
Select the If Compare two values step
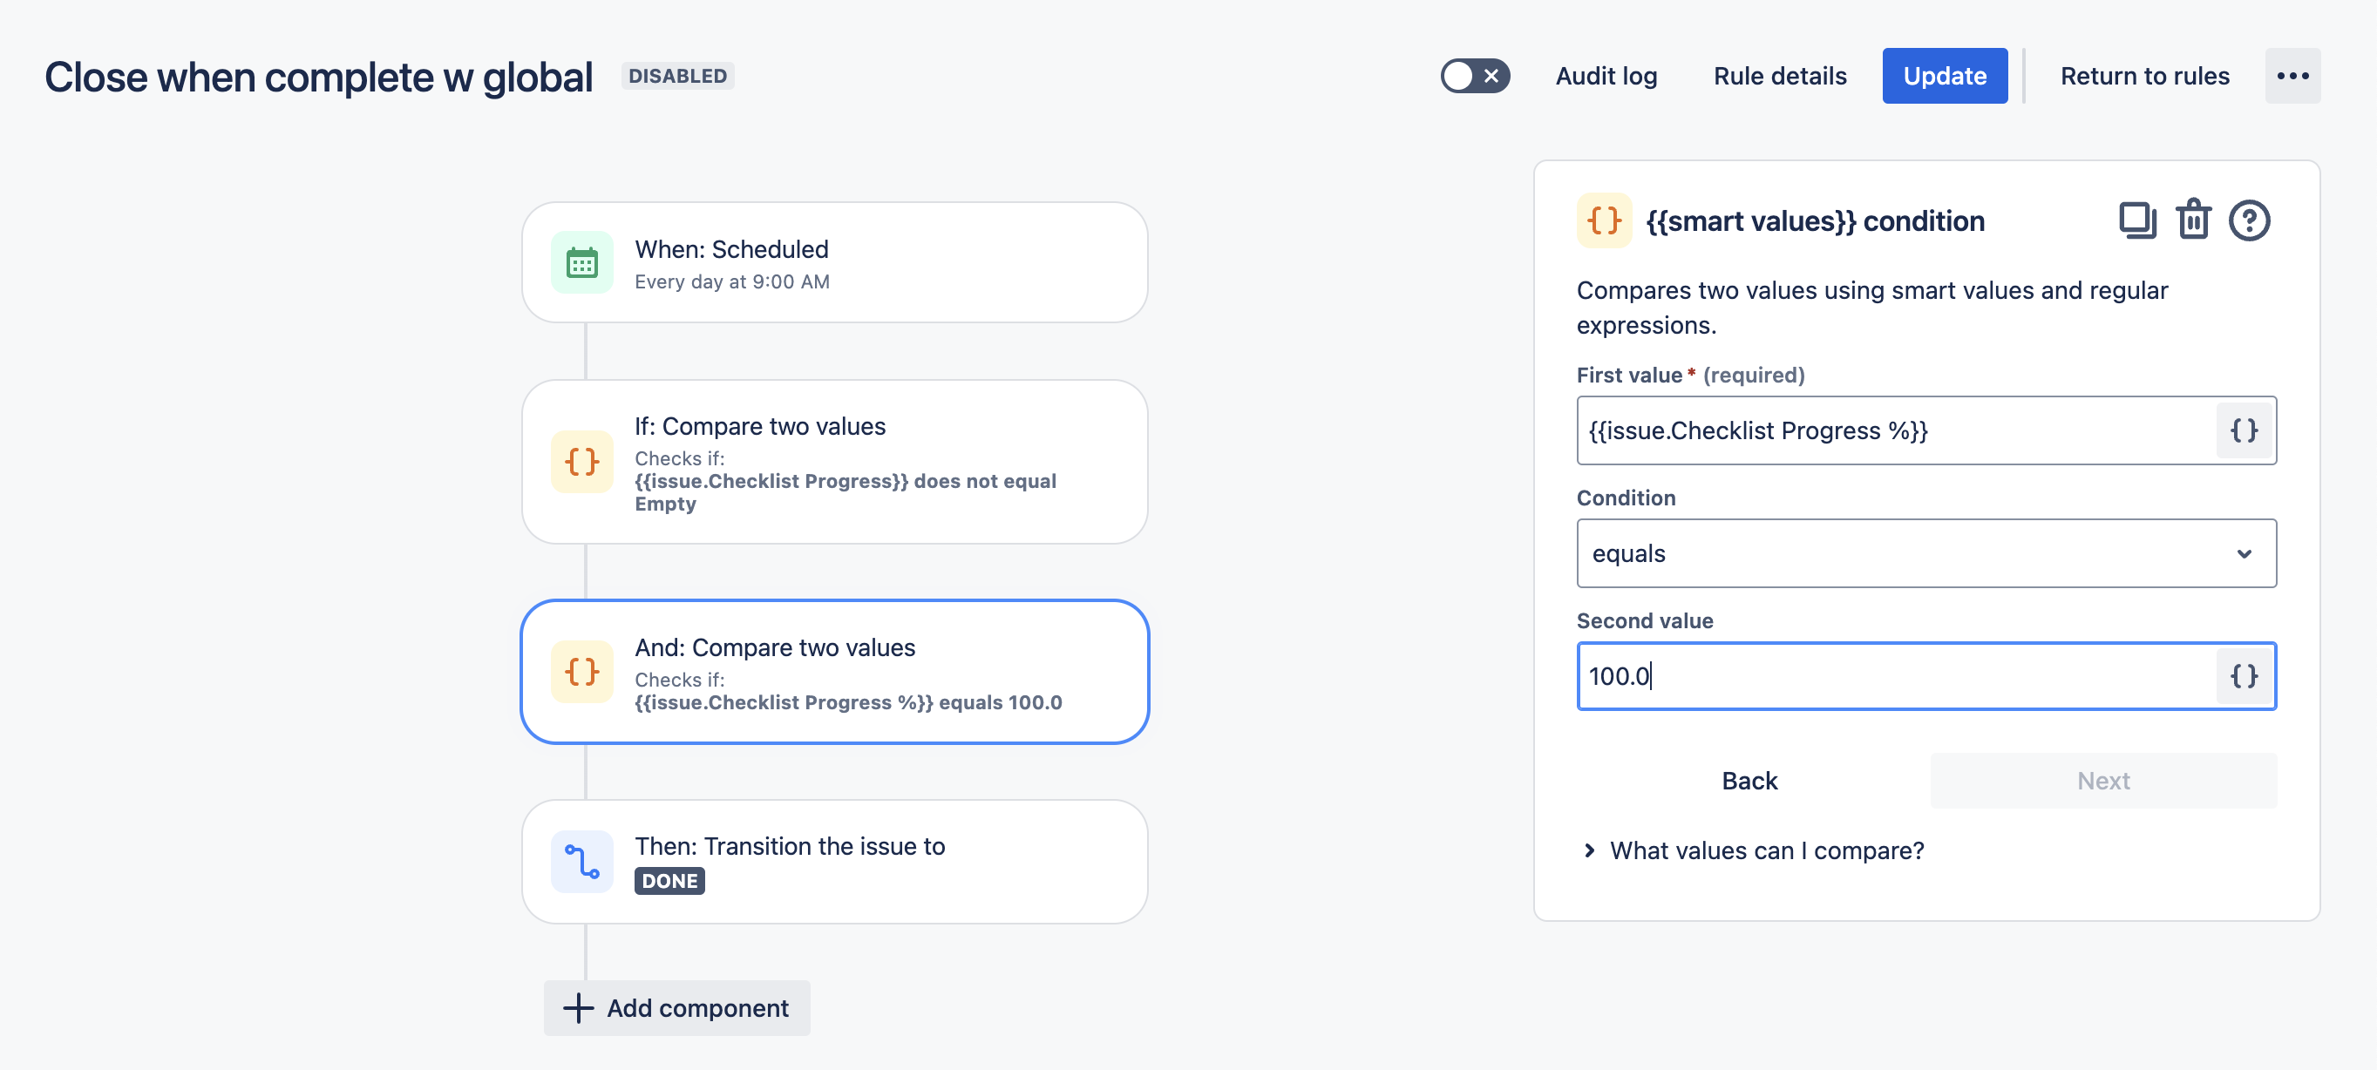click(834, 461)
